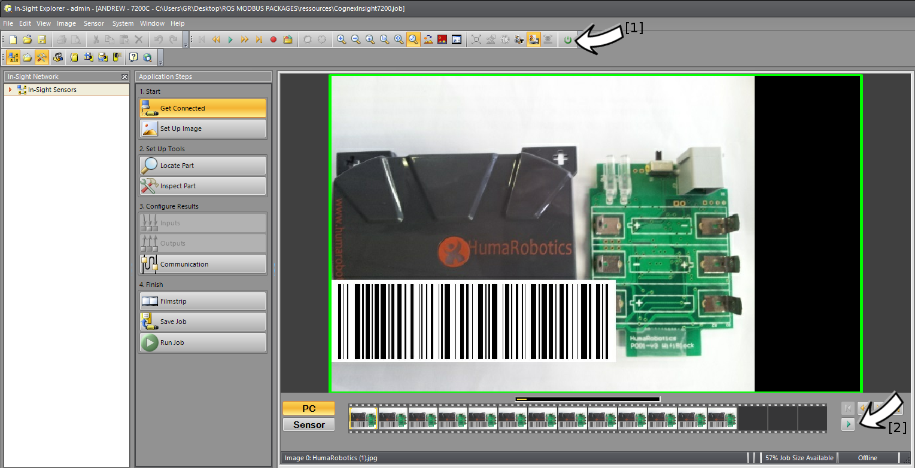Close the In-Sight Network panel
Viewport: 915px width, 468px height.
click(x=124, y=77)
